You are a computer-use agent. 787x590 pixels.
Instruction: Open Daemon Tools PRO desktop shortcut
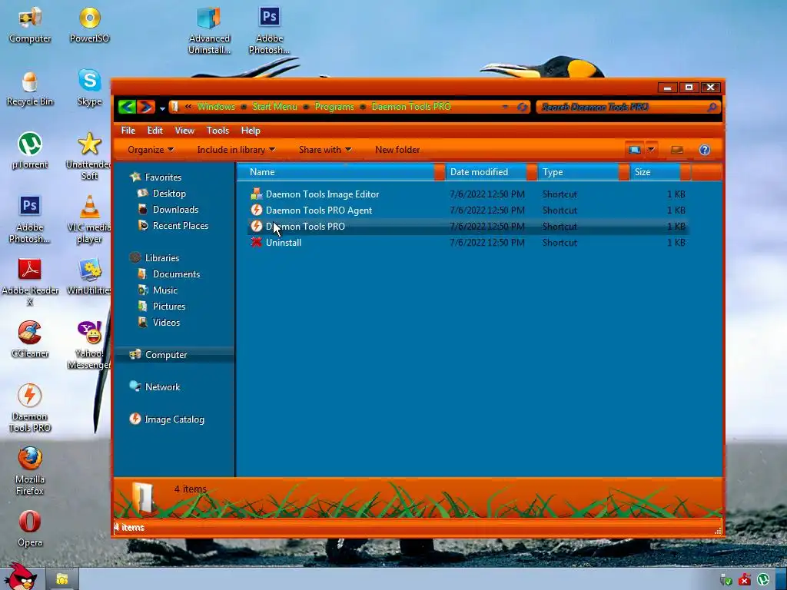30,409
